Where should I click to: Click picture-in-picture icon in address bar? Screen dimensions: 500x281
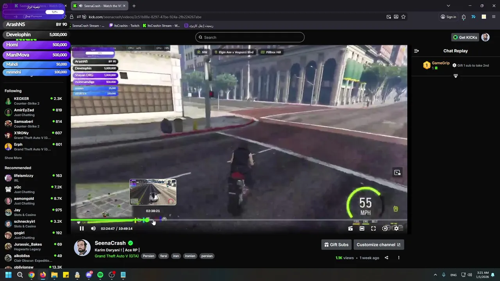pyautogui.click(x=389, y=17)
